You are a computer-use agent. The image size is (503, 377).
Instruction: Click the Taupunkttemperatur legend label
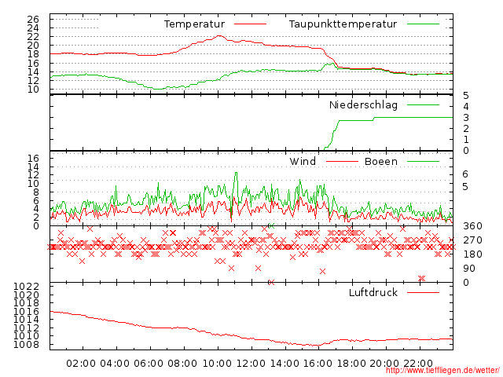(343, 24)
